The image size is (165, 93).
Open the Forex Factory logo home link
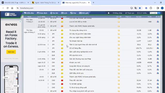tap(11, 14)
